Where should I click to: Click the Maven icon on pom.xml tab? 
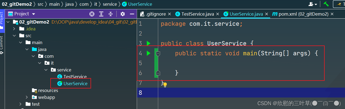click(275, 14)
